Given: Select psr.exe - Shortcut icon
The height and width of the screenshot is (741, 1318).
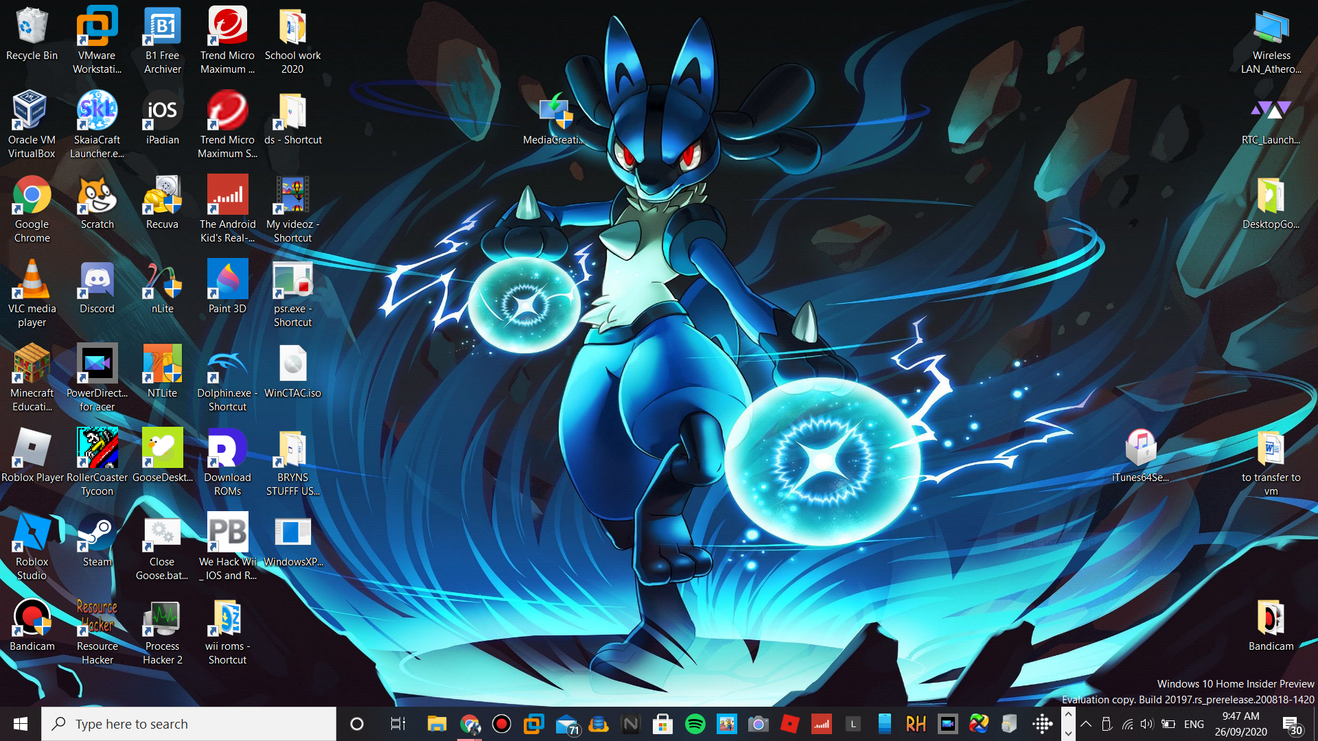Looking at the screenshot, I should tap(292, 293).
